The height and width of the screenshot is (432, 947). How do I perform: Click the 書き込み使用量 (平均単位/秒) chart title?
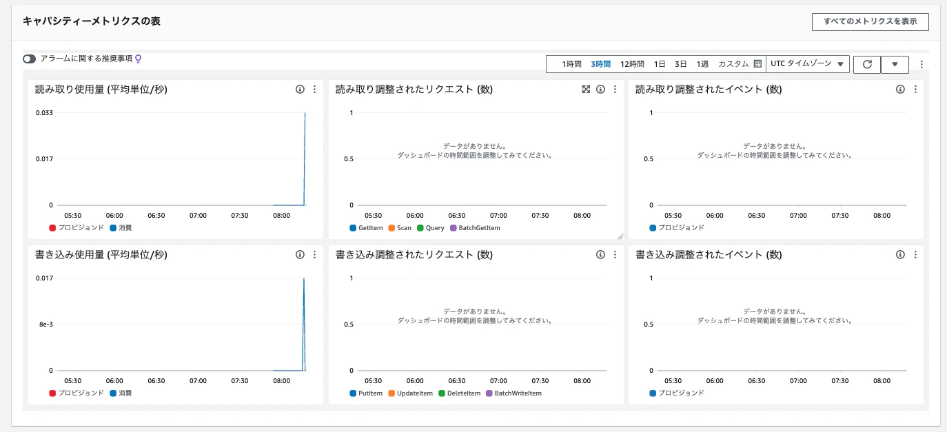click(x=101, y=254)
